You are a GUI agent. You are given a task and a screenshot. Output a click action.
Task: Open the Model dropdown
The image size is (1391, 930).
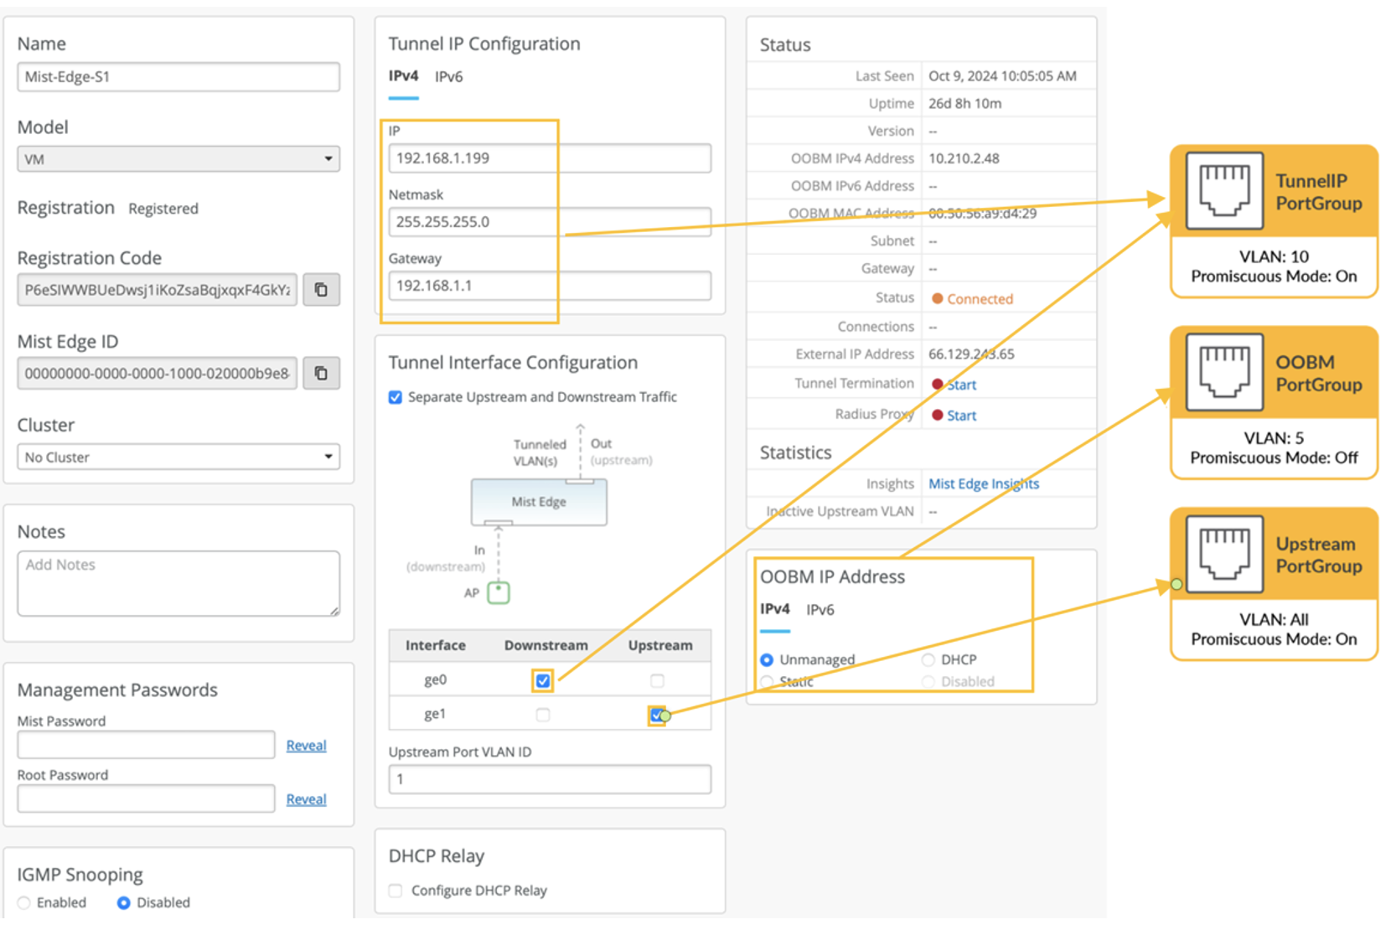(x=178, y=159)
